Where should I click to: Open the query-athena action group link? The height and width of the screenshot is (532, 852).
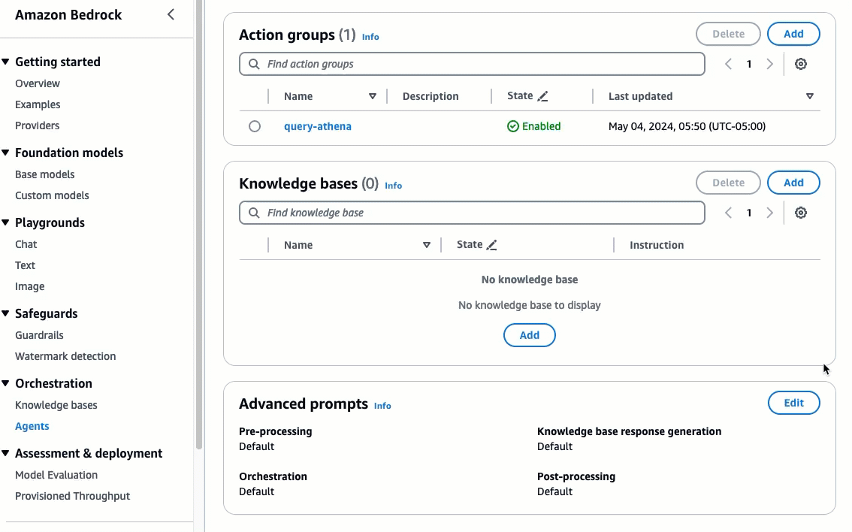click(317, 127)
